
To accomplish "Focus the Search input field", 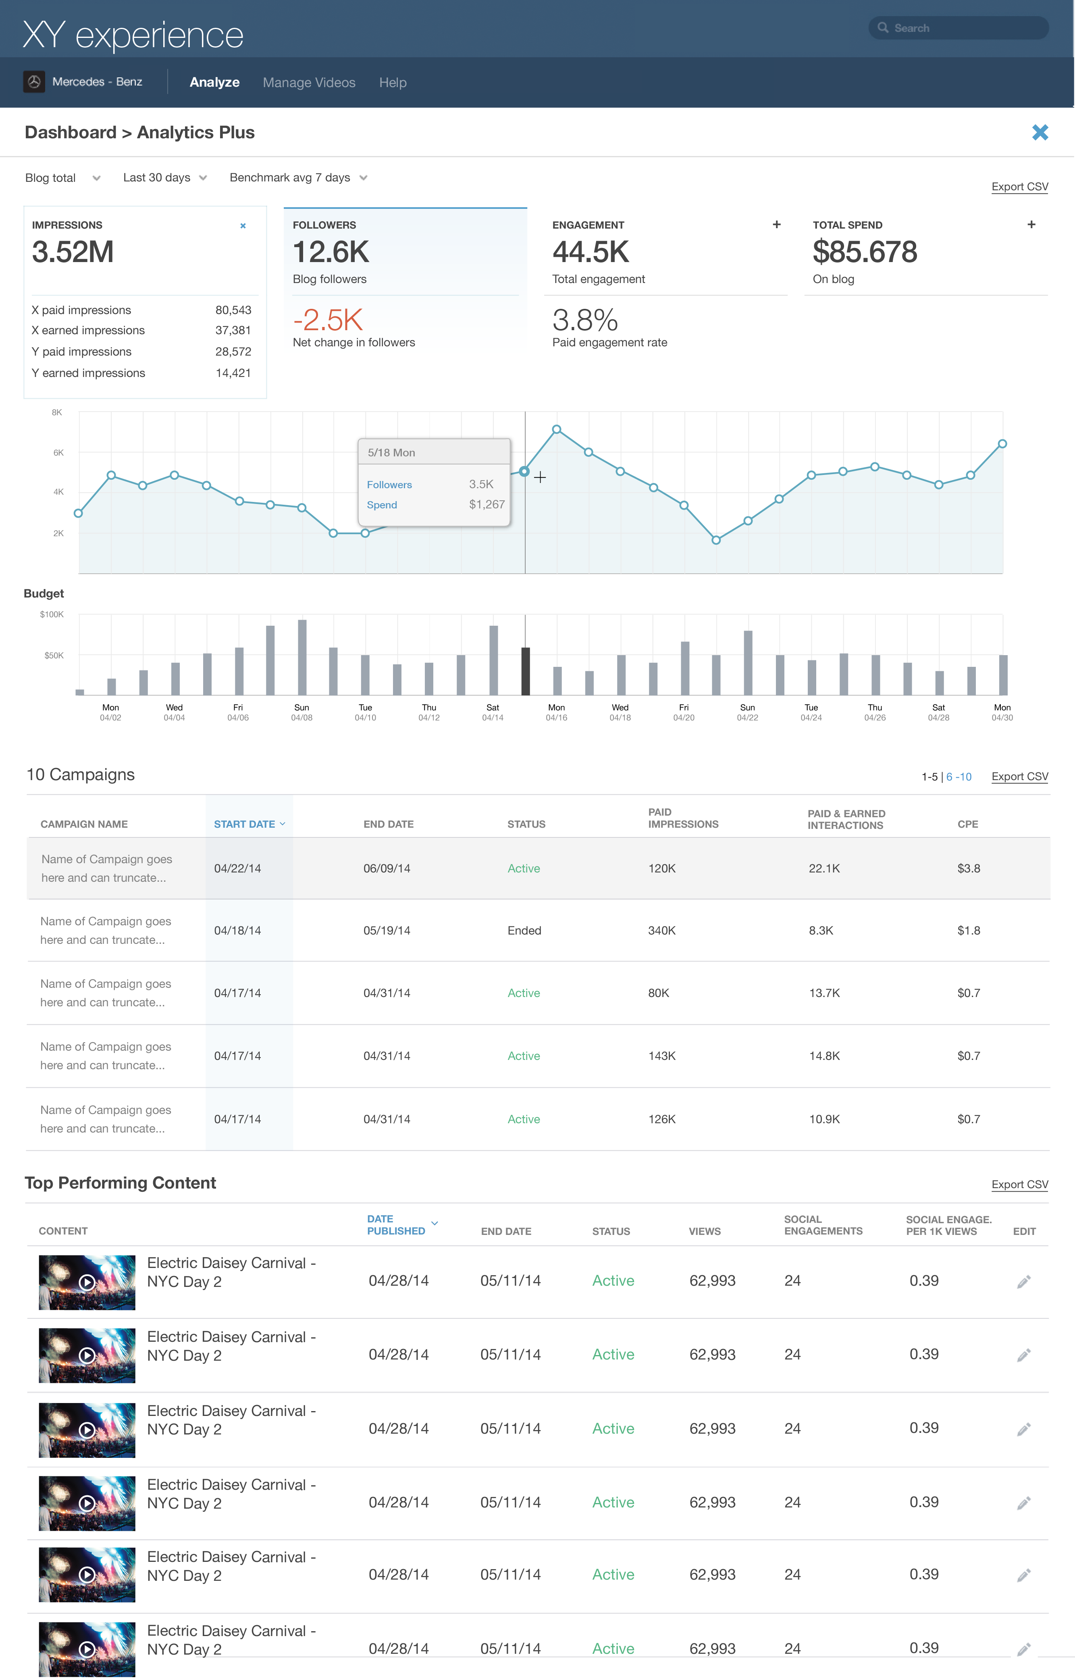I will click(959, 28).
